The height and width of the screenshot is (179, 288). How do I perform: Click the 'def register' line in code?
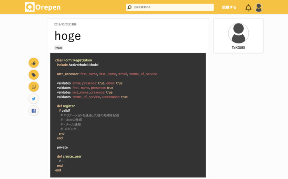pyautogui.click(x=66, y=106)
